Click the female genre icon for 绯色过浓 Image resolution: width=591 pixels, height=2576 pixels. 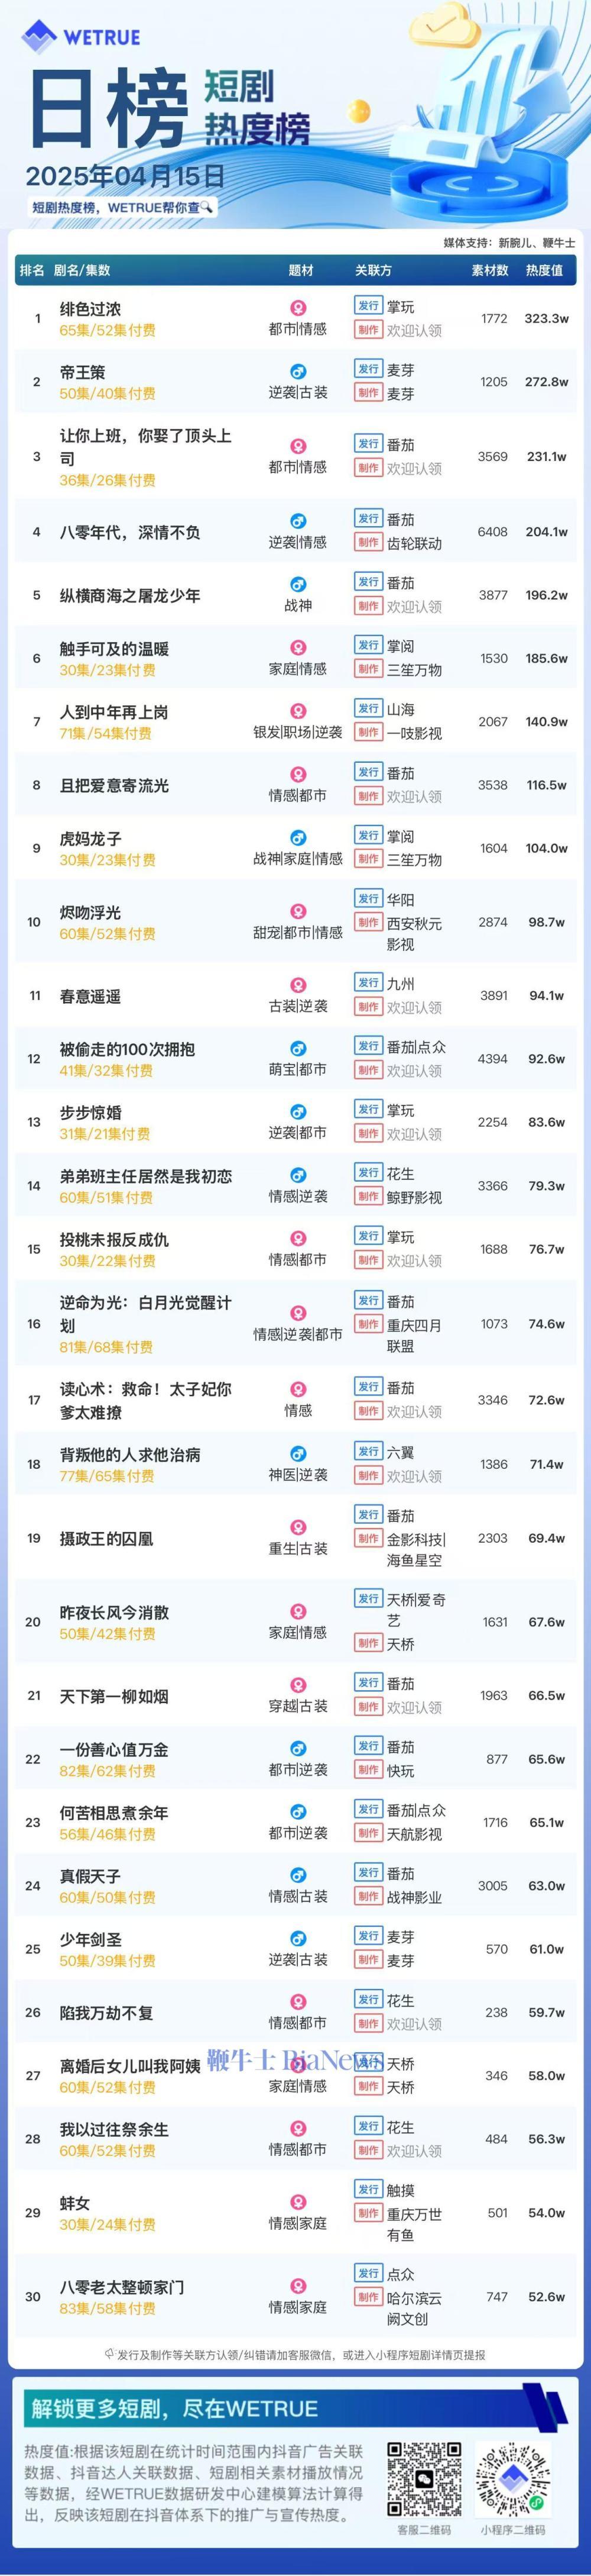297,308
